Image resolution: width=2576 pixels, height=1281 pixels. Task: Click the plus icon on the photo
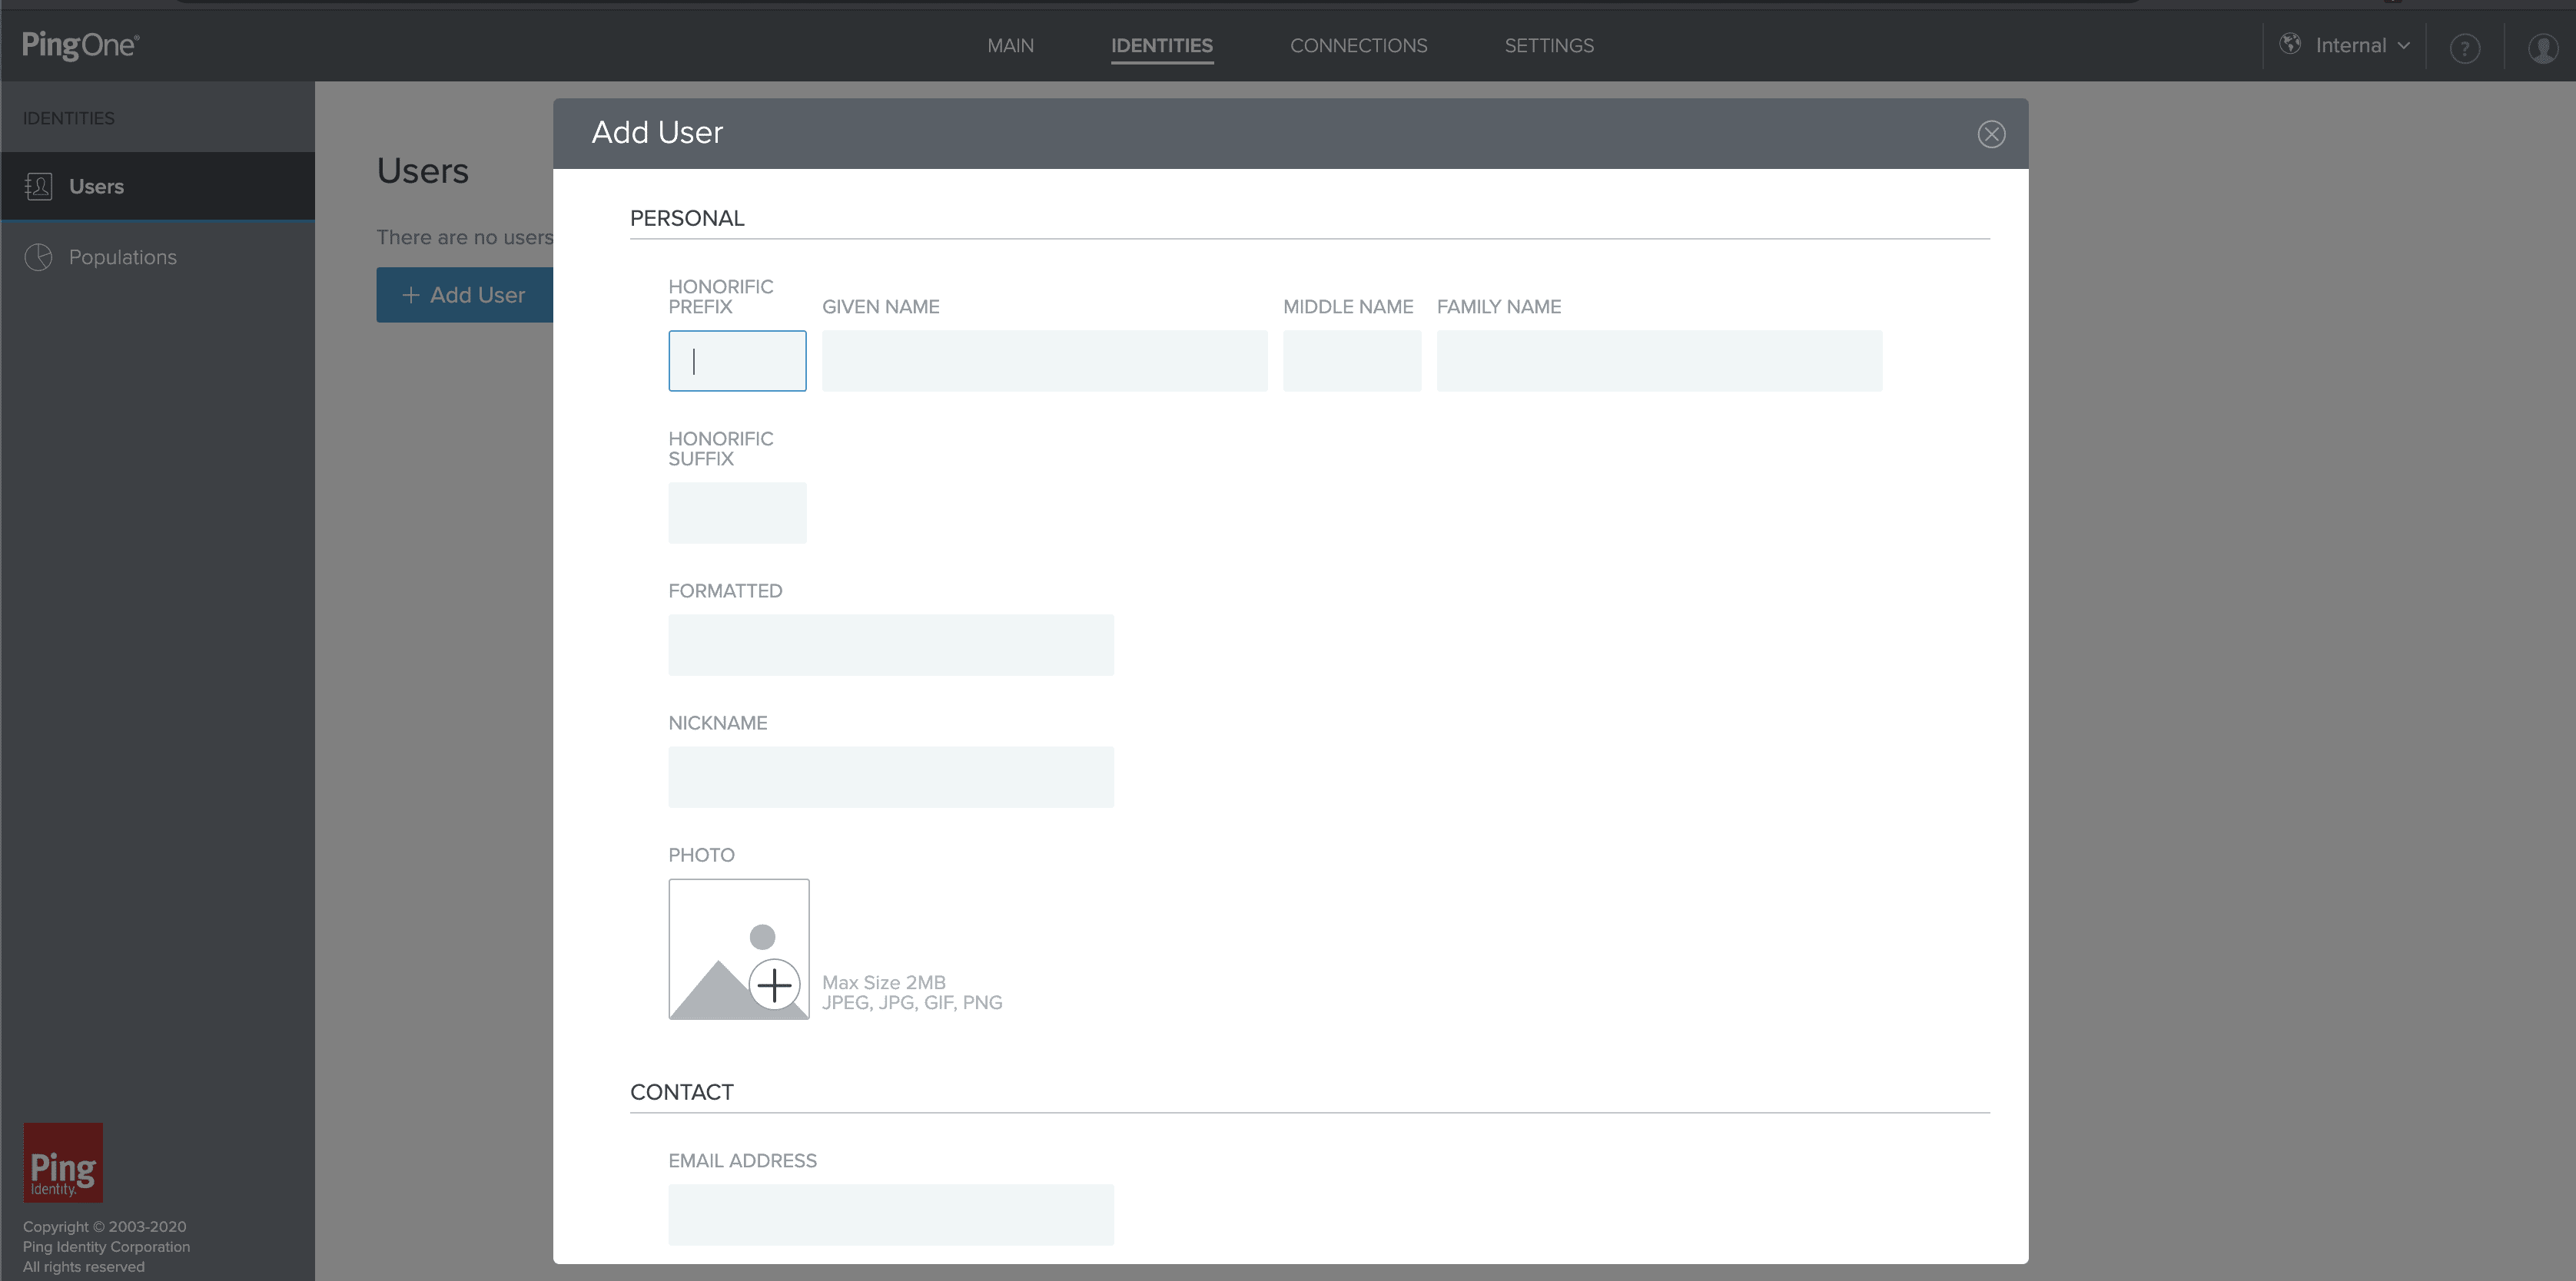pos(775,986)
